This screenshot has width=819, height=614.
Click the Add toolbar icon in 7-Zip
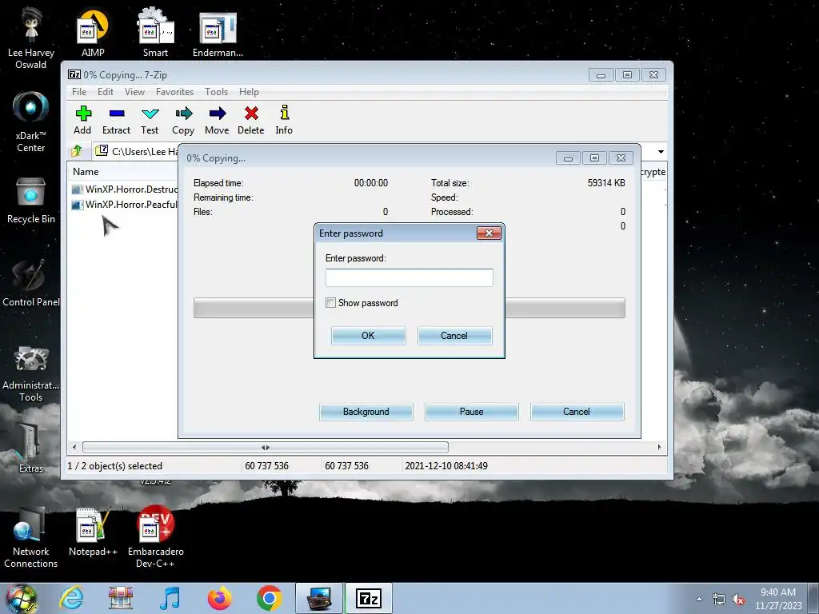pyautogui.click(x=82, y=120)
